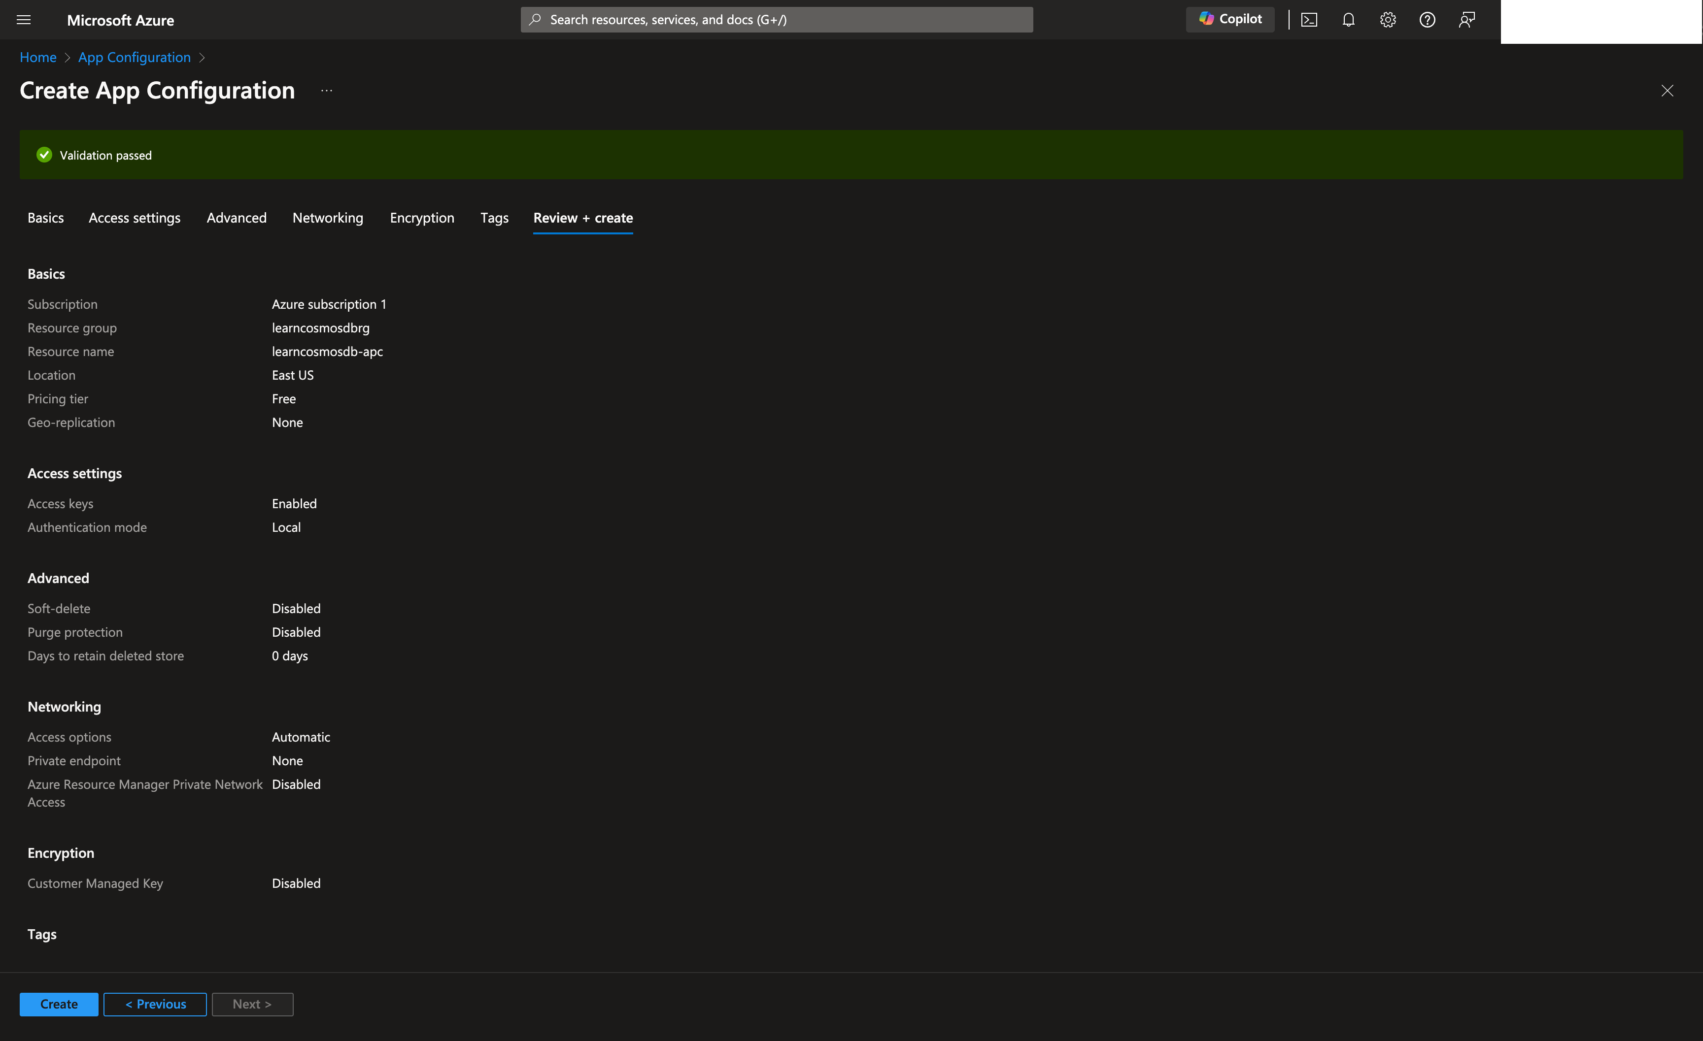The width and height of the screenshot is (1703, 1041).
Task: Expand the Home breadcrumb chevron
Action: [x=67, y=57]
